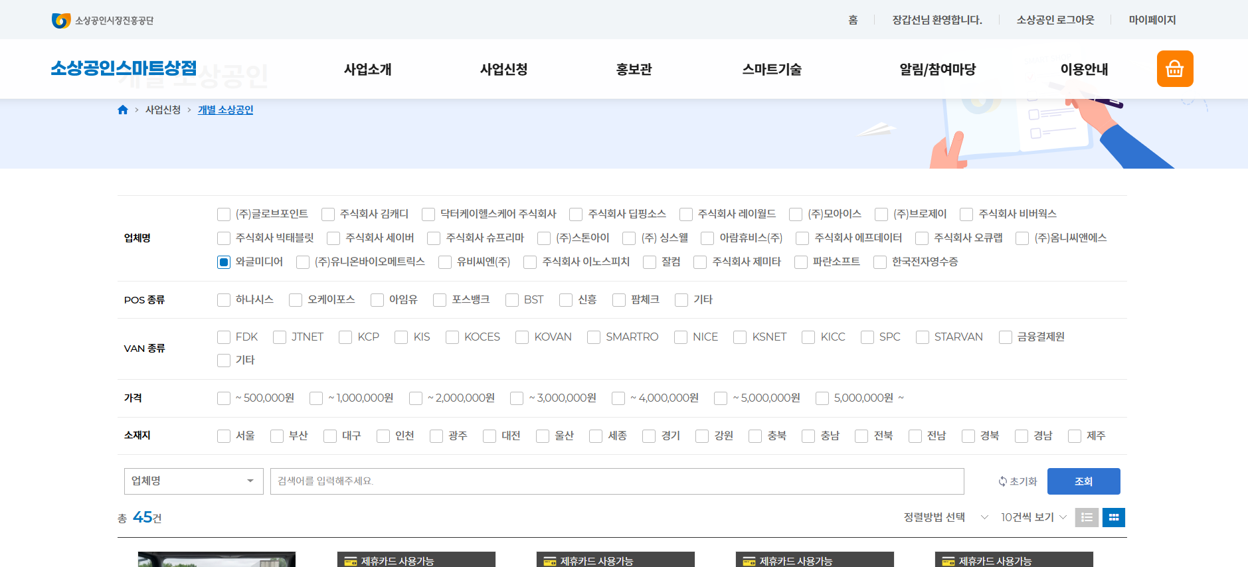Screen dimensions: 1248x567
Task: Tick the 아임유 POS checkbox
Action: coord(377,300)
